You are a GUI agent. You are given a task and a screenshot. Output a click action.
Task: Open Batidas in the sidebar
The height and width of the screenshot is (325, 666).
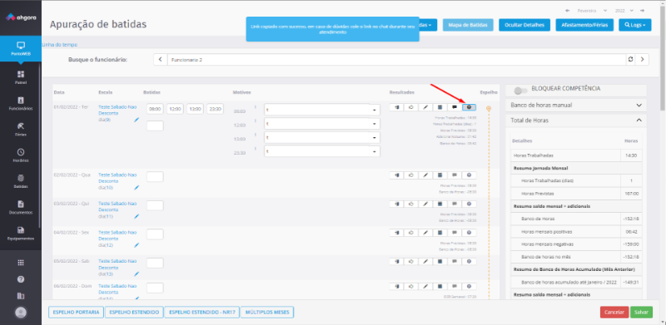pyautogui.click(x=21, y=181)
